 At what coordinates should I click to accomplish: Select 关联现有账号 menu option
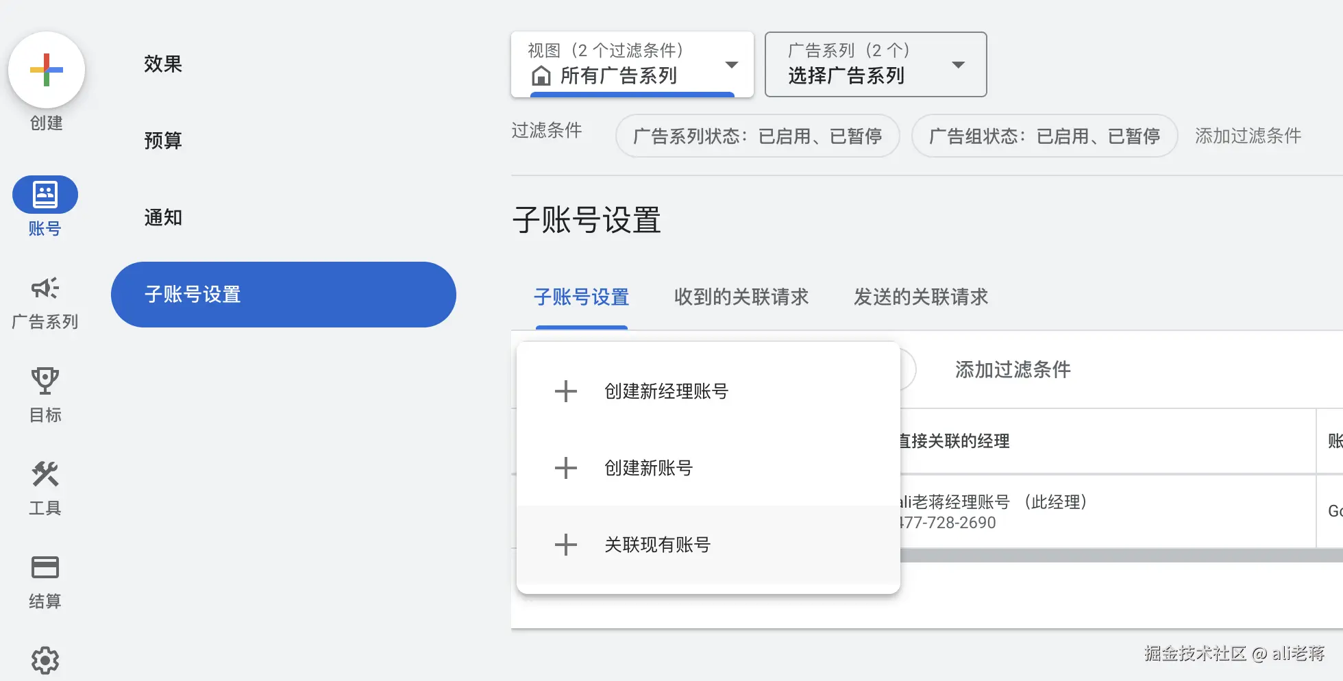709,545
